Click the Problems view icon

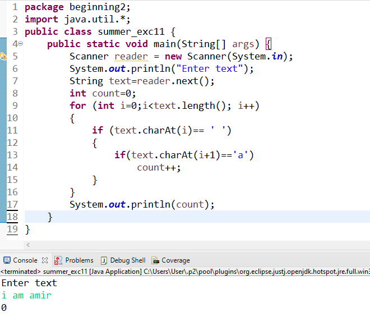(x=58, y=260)
